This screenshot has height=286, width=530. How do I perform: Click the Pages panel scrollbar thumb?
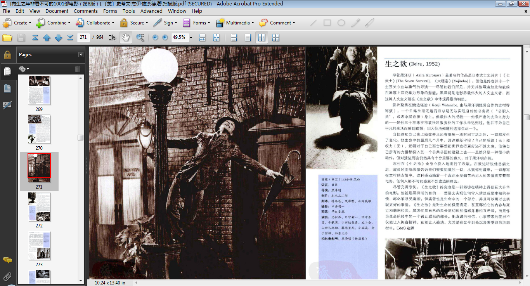tap(81, 137)
